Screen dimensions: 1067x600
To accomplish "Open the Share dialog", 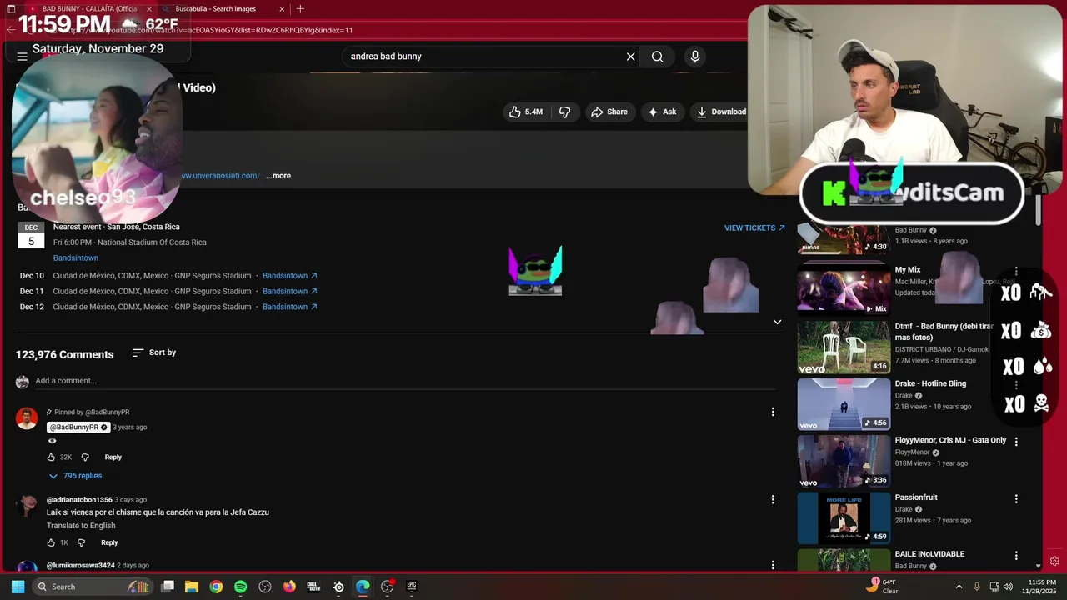I will pyautogui.click(x=609, y=112).
